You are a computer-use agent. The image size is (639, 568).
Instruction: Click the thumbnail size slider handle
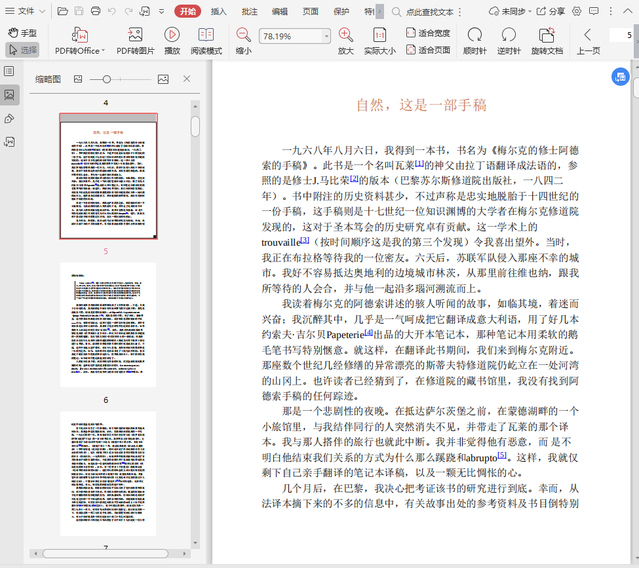pyautogui.click(x=106, y=79)
